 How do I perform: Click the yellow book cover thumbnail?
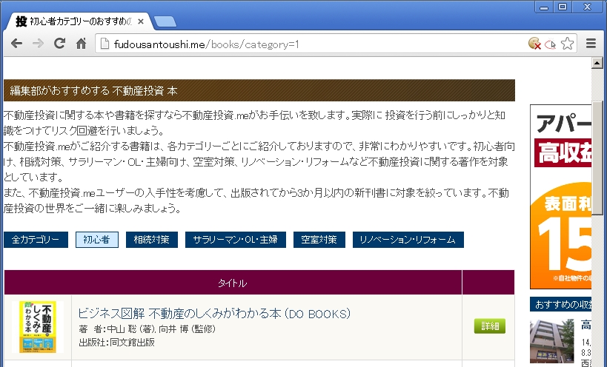(37, 326)
